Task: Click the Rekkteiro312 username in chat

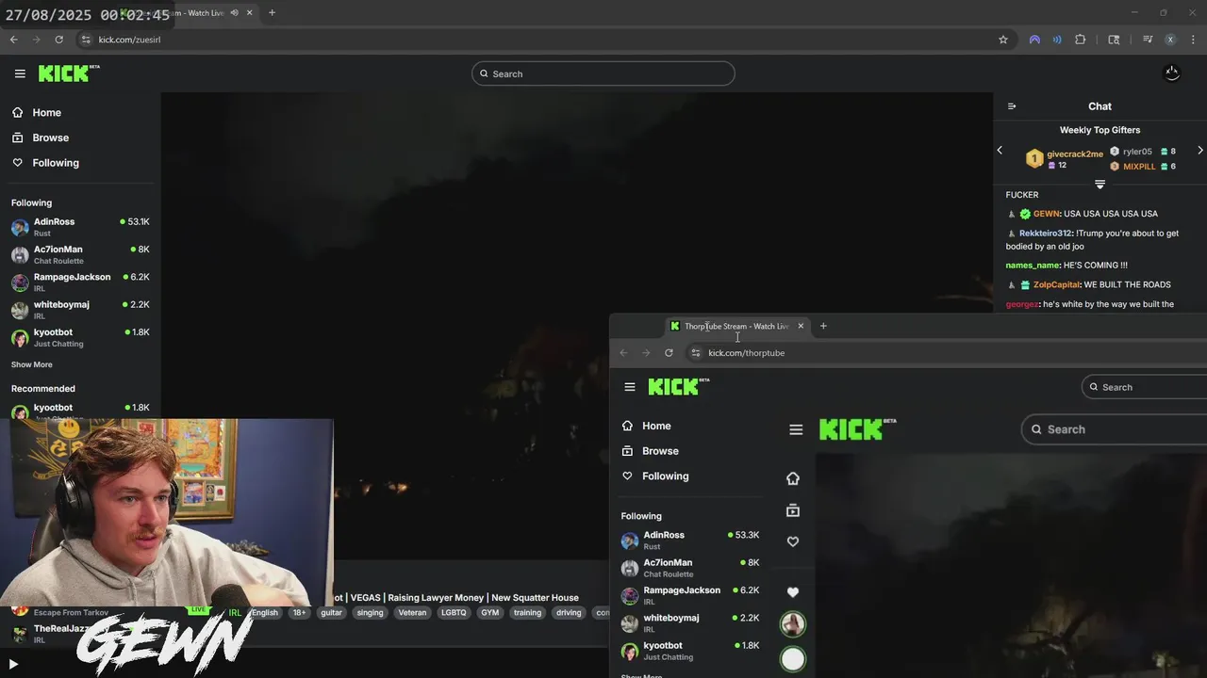Action: coord(1046,234)
